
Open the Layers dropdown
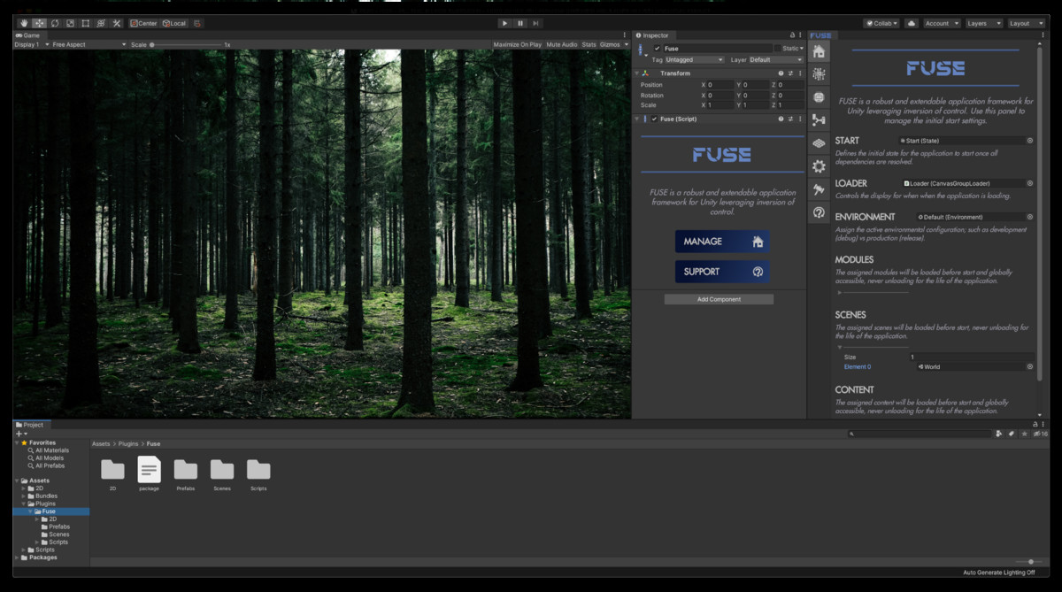[x=984, y=23]
